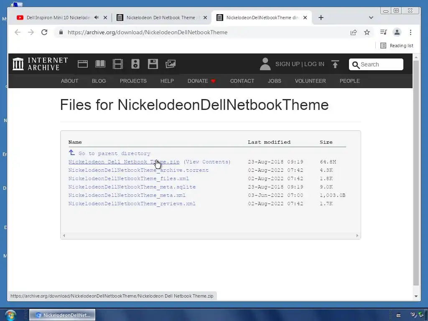This screenshot has width=428, height=321.
Task: Mute the YouTube tab audio icon
Action: point(97,18)
